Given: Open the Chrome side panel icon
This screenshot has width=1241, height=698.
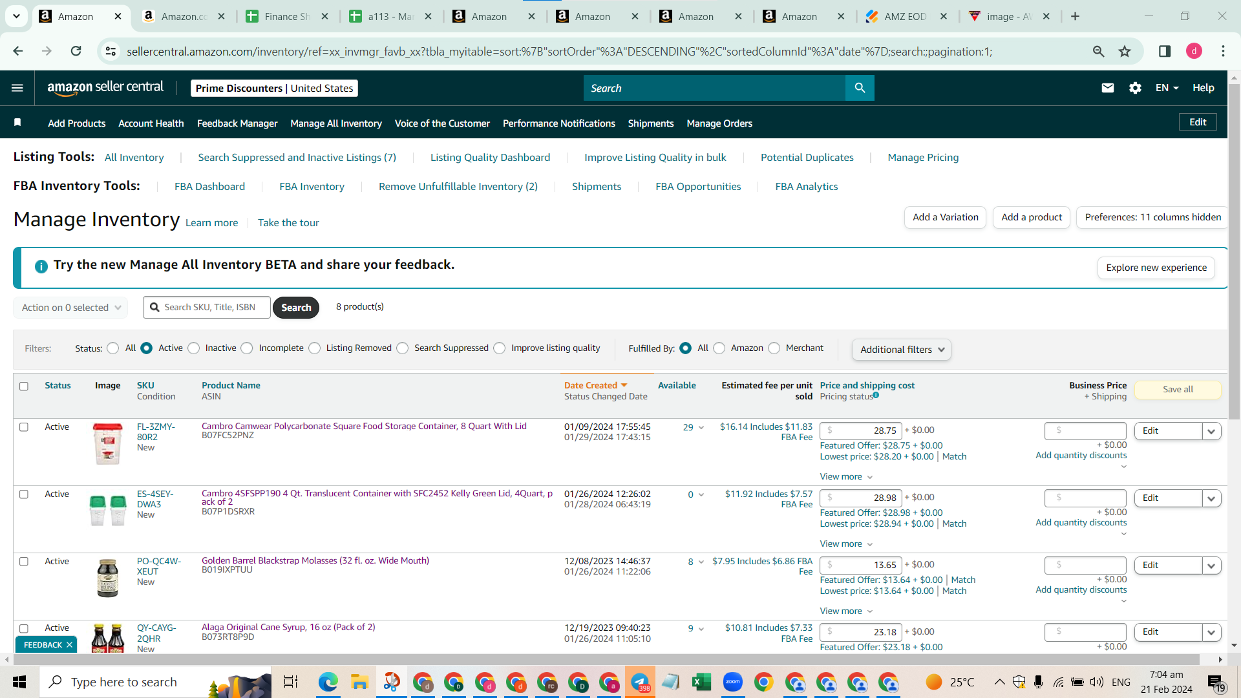Looking at the screenshot, I should click(x=1165, y=51).
